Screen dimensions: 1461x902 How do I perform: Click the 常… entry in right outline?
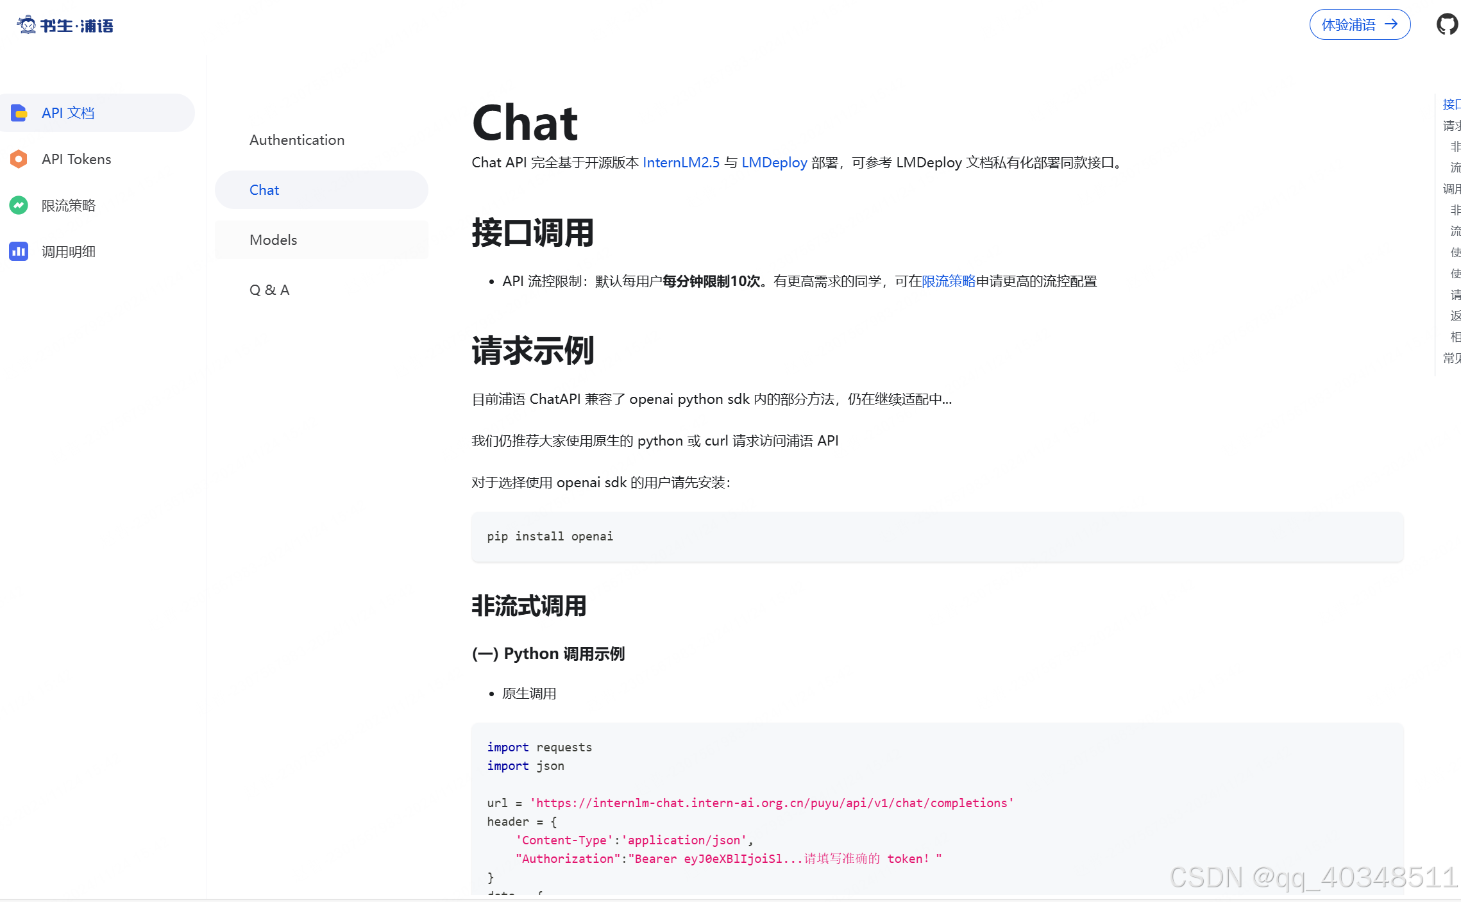(1451, 358)
